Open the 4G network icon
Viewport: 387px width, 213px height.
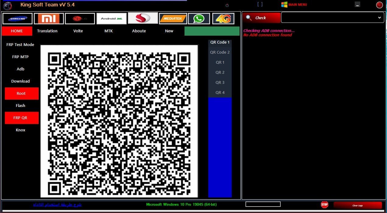(223, 19)
